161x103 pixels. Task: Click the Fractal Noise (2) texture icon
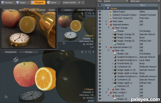pyautogui.click(x=115, y=63)
